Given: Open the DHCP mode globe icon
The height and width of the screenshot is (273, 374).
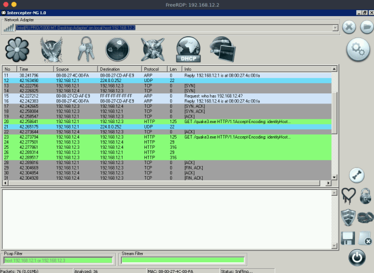Looking at the screenshot, I should click(x=189, y=50).
